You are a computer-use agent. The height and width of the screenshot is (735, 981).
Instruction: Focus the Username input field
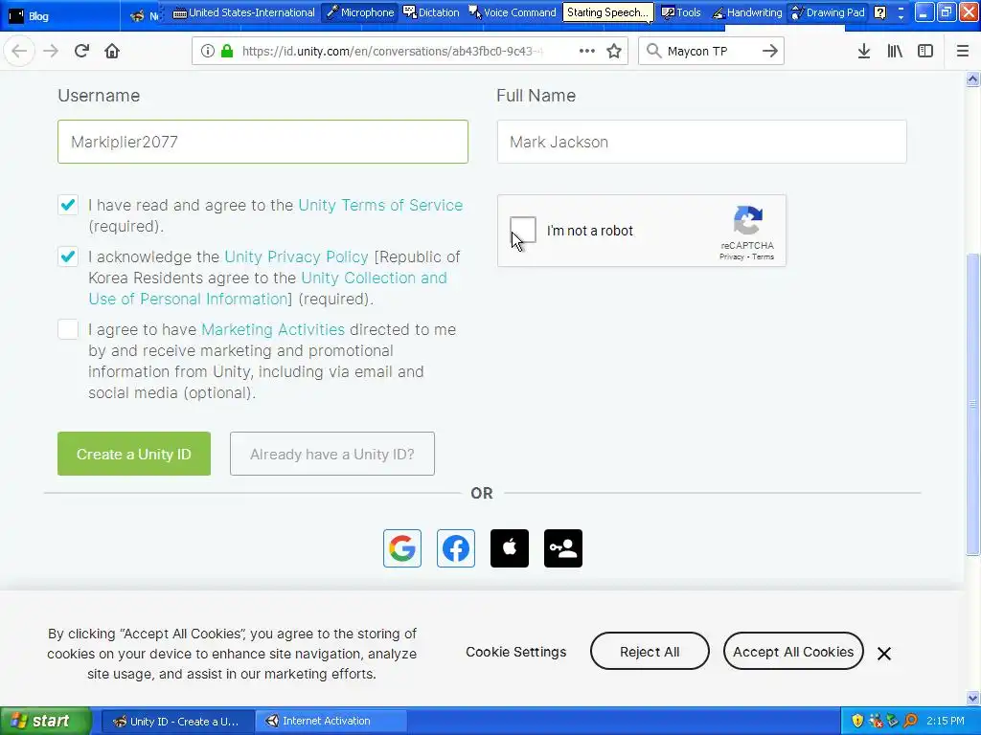coord(262,142)
